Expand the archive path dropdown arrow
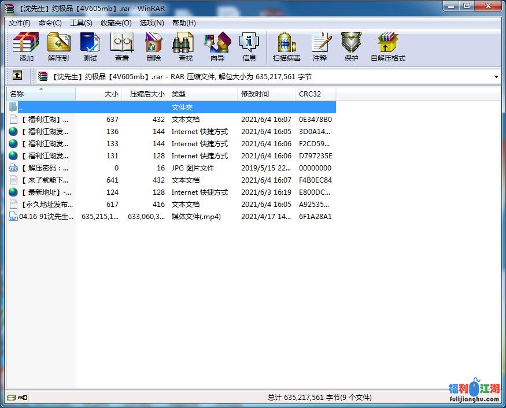The image size is (506, 408). [x=496, y=76]
